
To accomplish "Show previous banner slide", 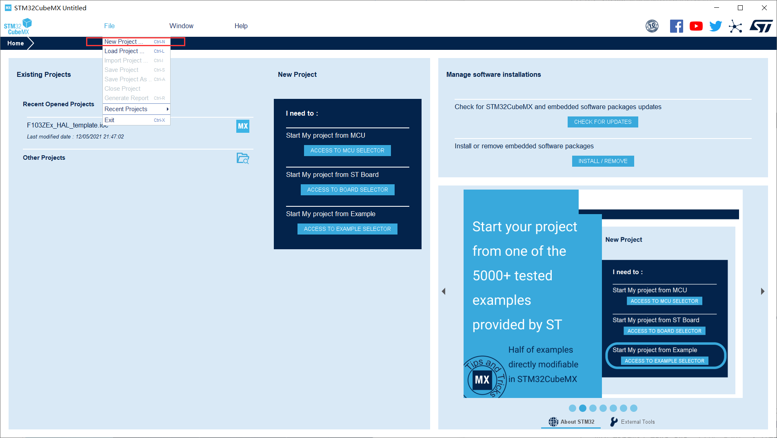I will 444,291.
